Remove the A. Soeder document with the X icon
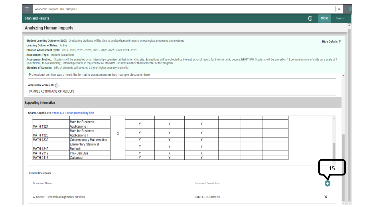This screenshot has width=375, height=207. [x=326, y=197]
